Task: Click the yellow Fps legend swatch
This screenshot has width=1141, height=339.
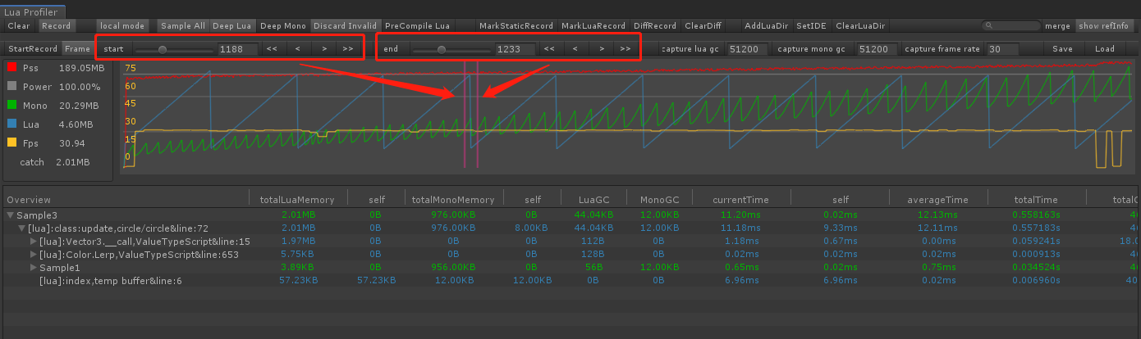Action: pos(11,143)
